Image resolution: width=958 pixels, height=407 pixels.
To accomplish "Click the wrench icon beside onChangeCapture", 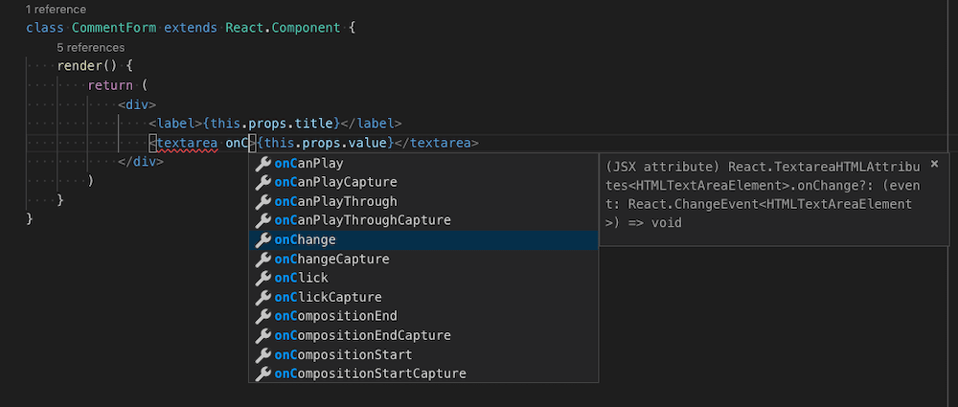I will pos(262,259).
